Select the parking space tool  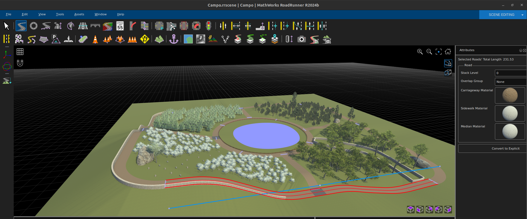[x=56, y=39]
